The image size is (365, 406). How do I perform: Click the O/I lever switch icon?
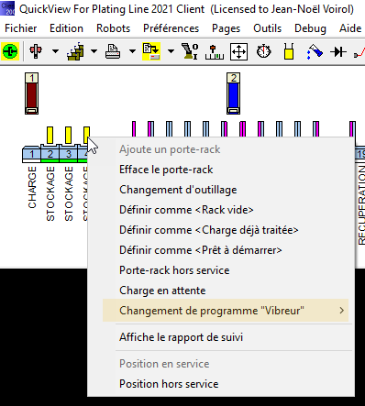pos(190,51)
